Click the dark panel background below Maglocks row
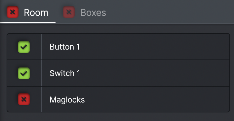 [x=117, y=117]
